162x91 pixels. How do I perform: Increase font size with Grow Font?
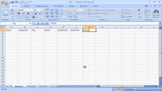(x=36, y=13)
